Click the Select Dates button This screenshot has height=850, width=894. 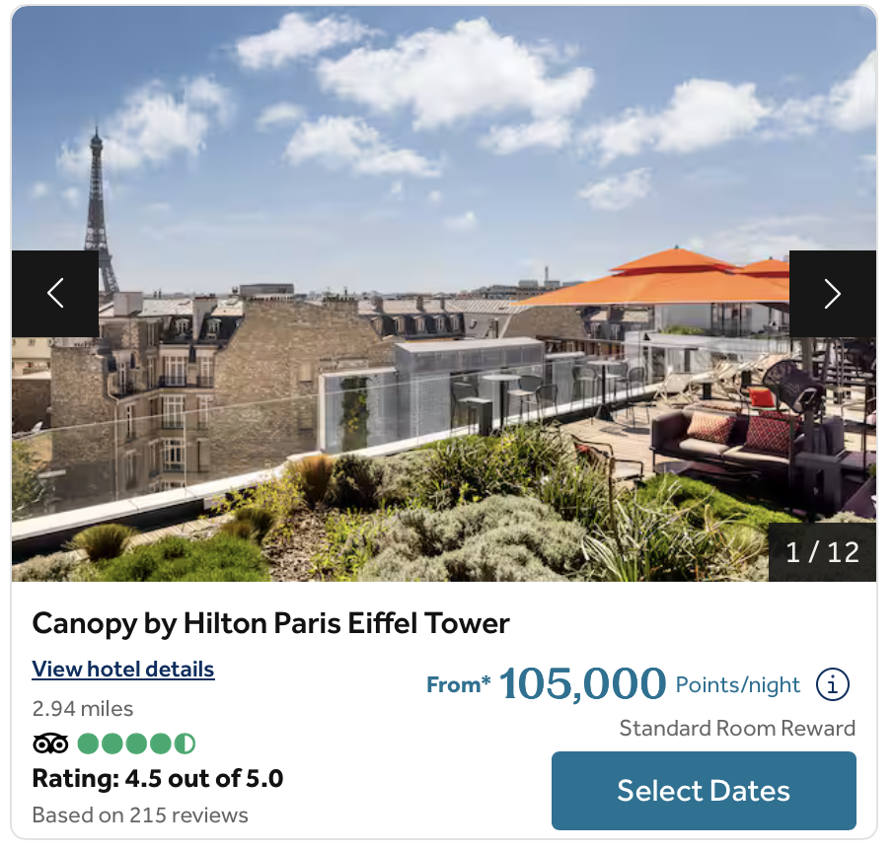coord(704,790)
